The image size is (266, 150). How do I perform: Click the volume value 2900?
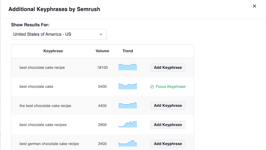[102, 125]
